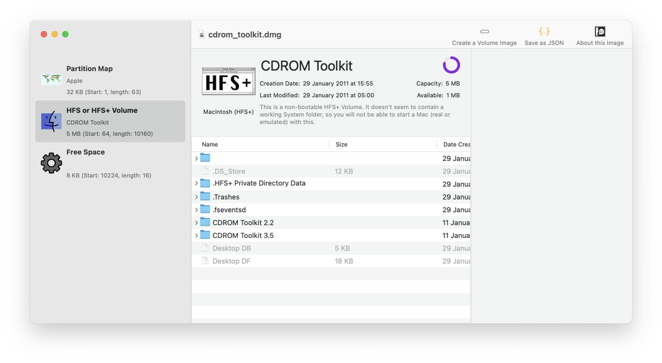Viewport: 662px width, 363px height.
Task: Click the Available 1 MB value
Action: coord(453,95)
